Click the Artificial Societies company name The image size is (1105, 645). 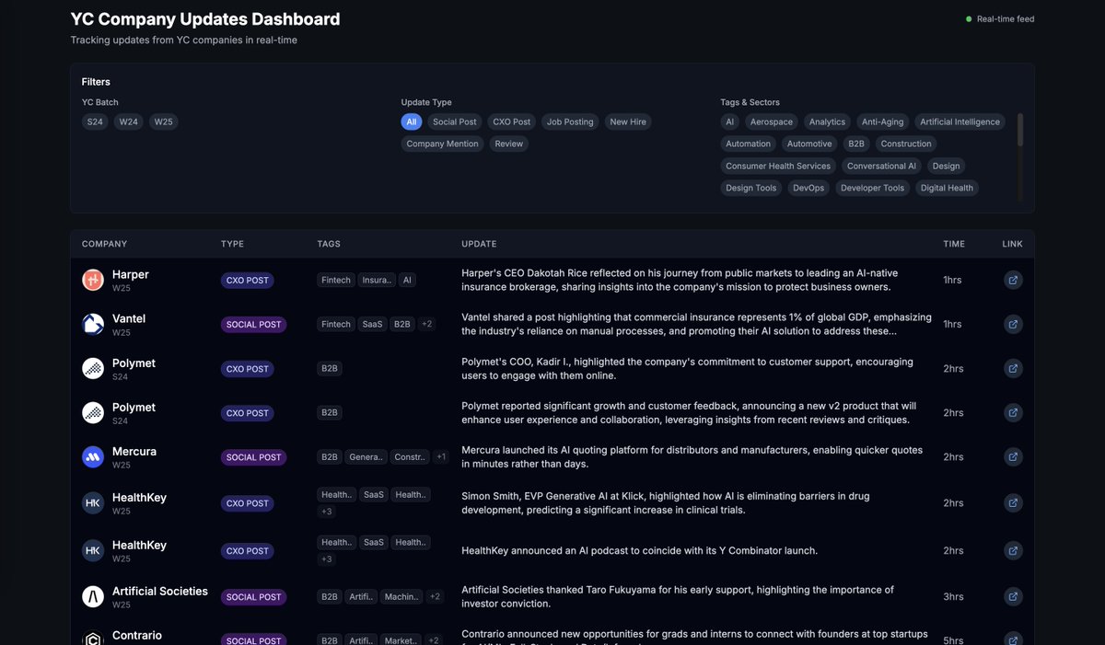click(x=160, y=591)
